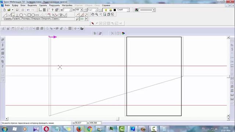Click the black layer color swatch
Screen dimensions: 235x132
[x=115, y=10]
